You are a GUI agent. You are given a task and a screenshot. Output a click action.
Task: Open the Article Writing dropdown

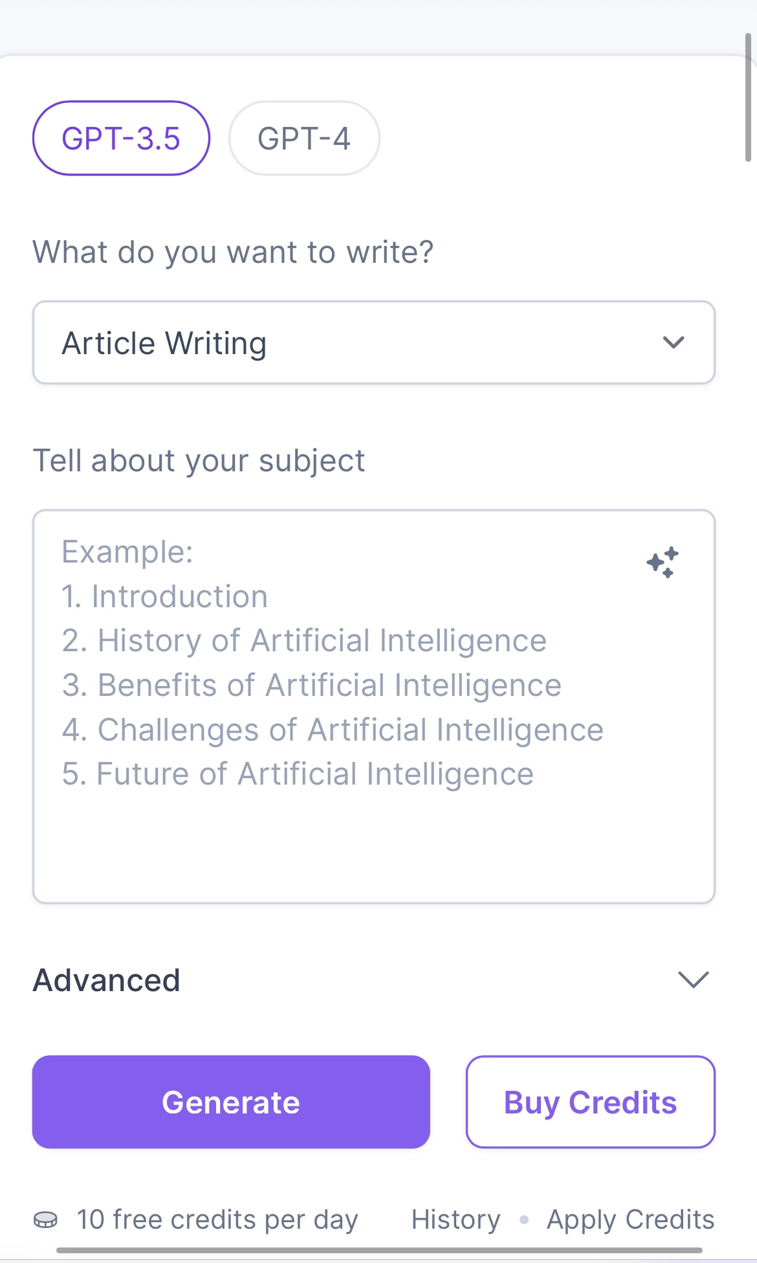click(373, 342)
